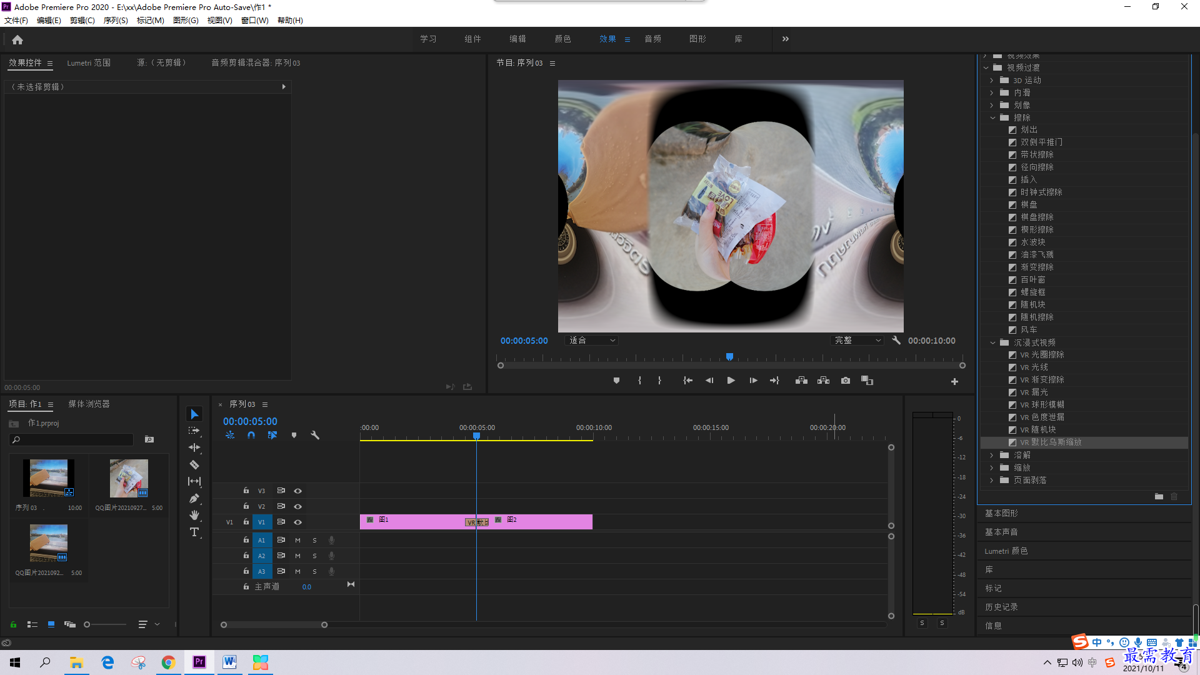Toggle Linked Selection in the timeline
Viewport: 1200px width, 675px height.
pos(272,435)
